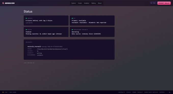
Task: Open the Staking page
Action: pos(94,3)
